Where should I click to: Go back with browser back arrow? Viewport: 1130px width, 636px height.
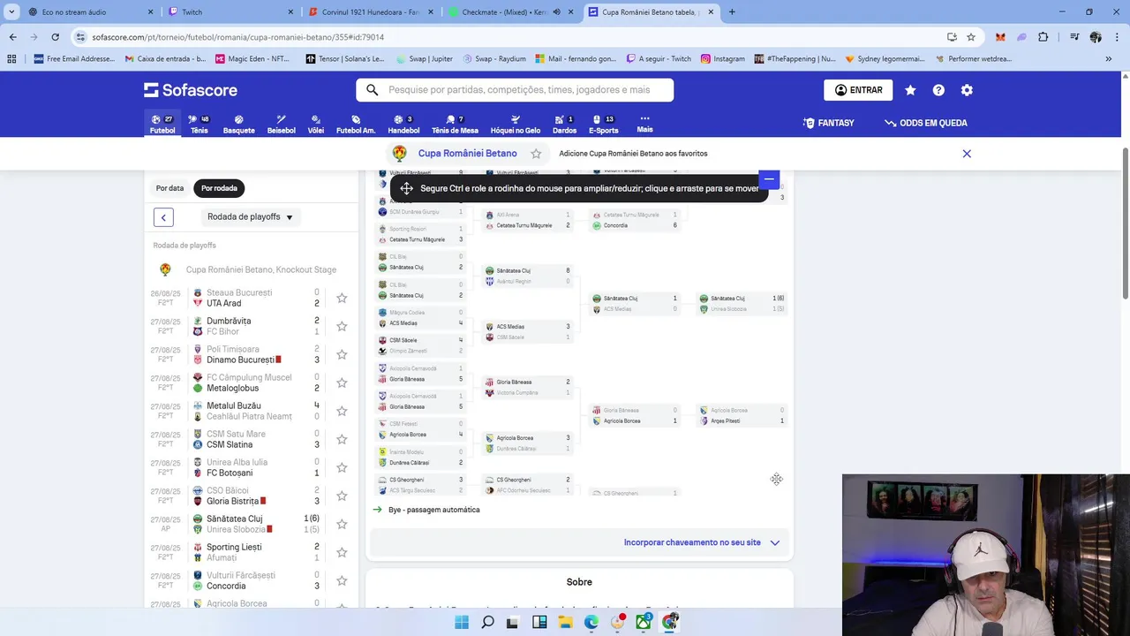tap(12, 37)
